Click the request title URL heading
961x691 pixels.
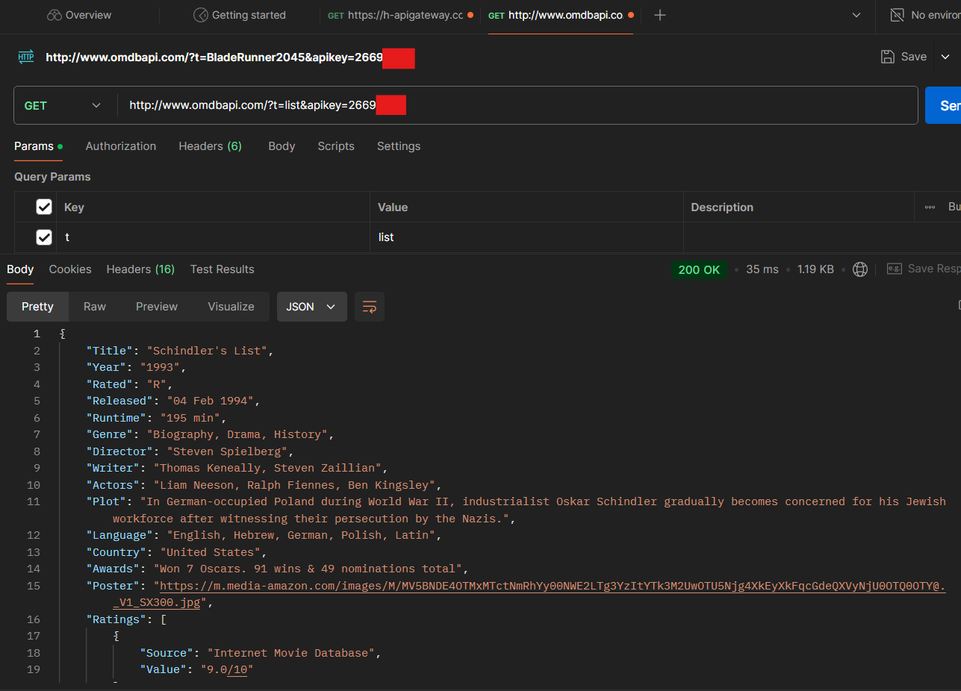tap(214, 57)
